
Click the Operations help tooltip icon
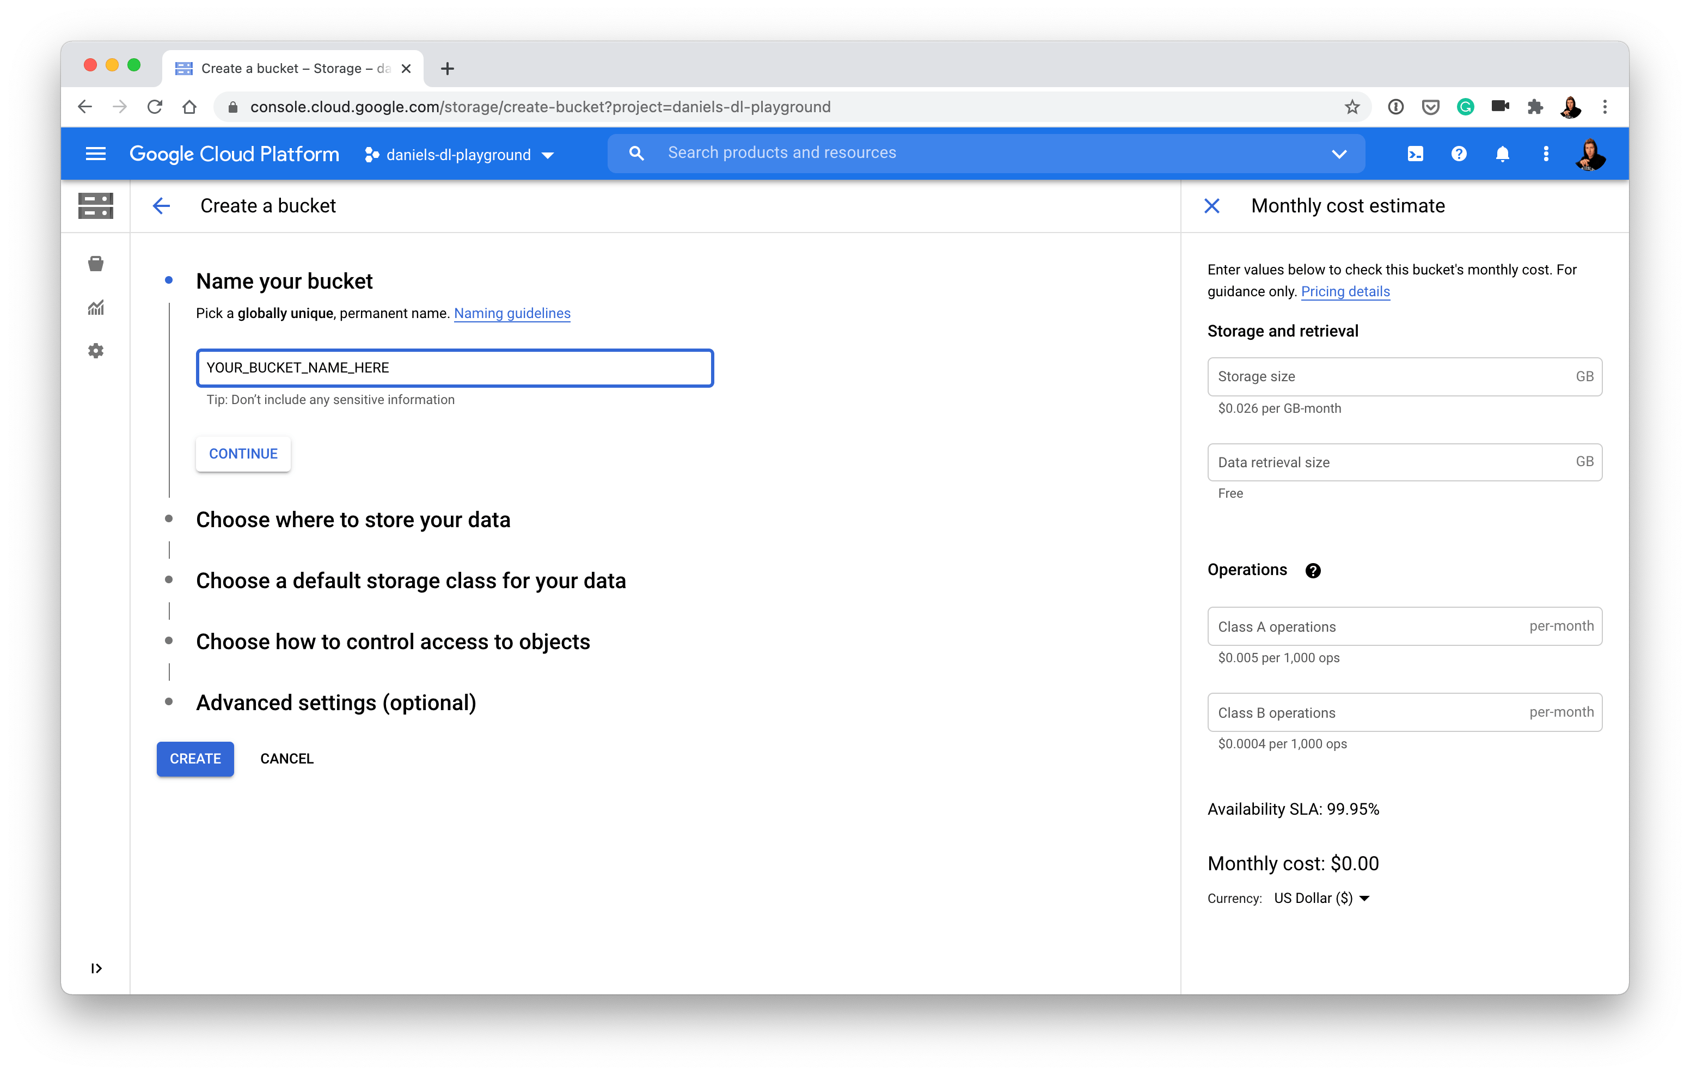tap(1313, 570)
